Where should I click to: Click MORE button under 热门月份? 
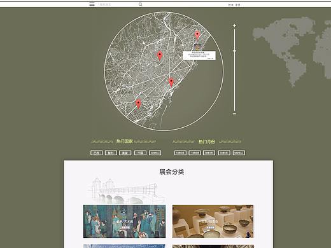coord(239,153)
